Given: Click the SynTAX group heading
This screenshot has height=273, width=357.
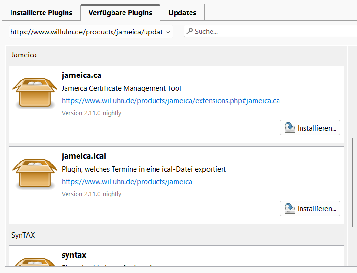Looking at the screenshot, I should click(x=23, y=235).
